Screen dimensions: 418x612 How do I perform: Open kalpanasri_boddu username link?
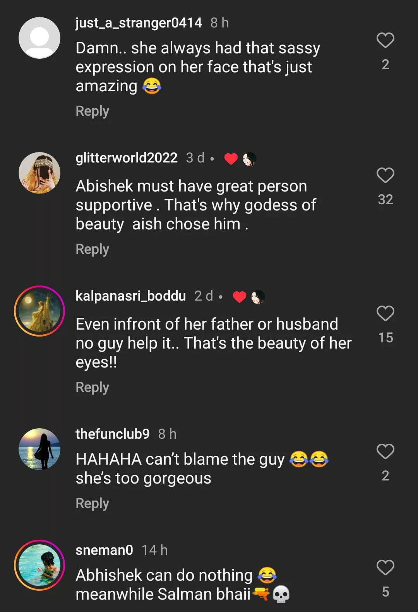point(131,296)
